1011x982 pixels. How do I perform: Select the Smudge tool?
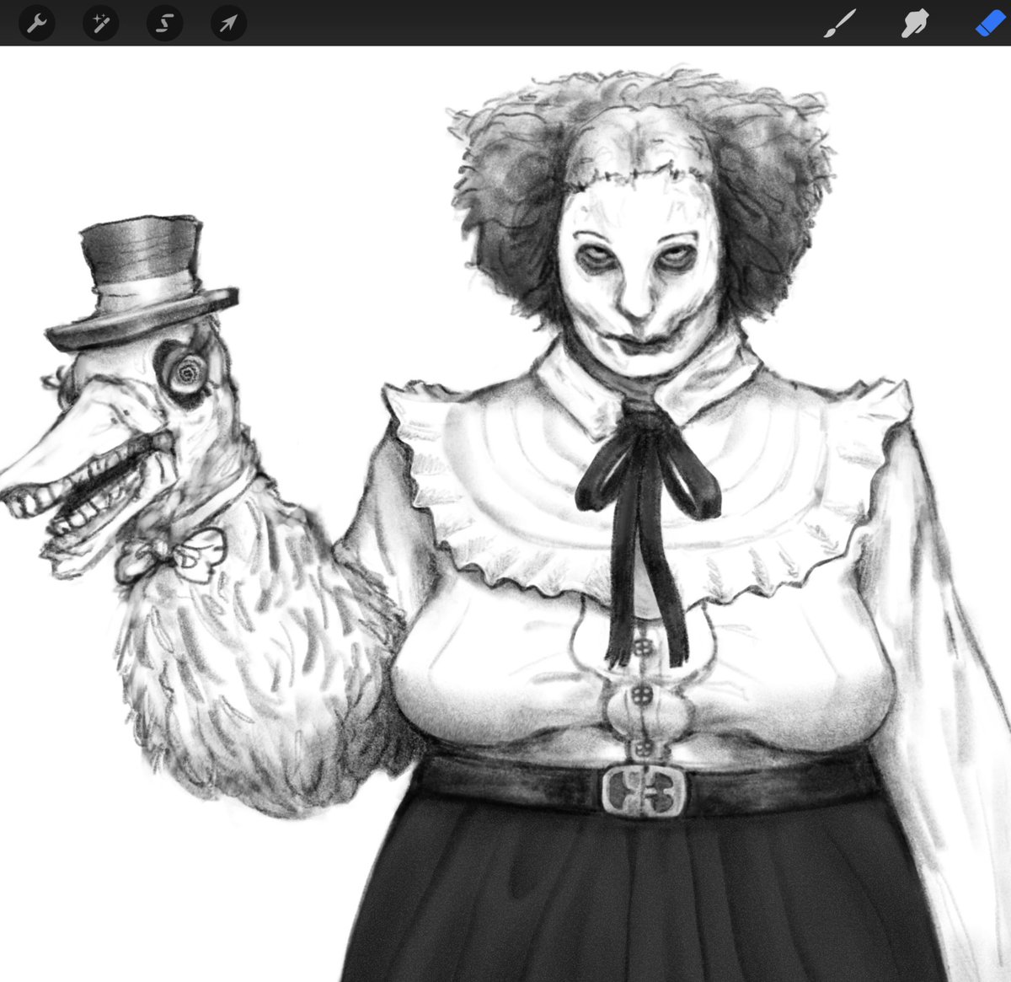click(914, 24)
